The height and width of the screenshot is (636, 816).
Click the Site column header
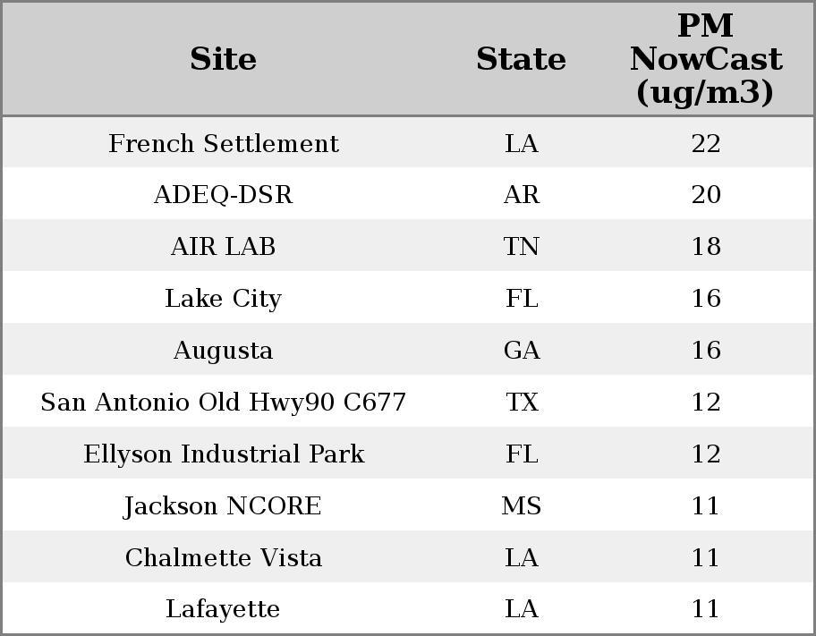click(x=224, y=59)
